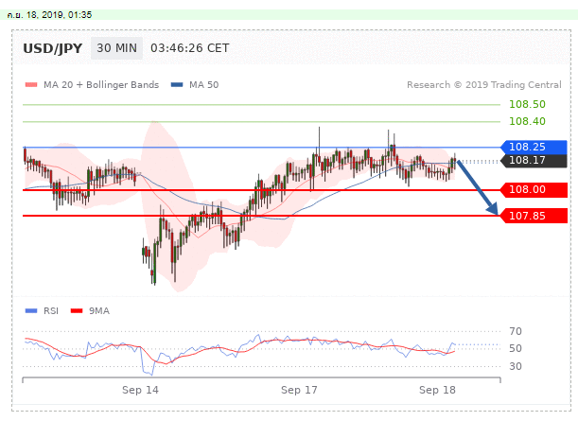Click the RSI 30 level label

[516, 366]
